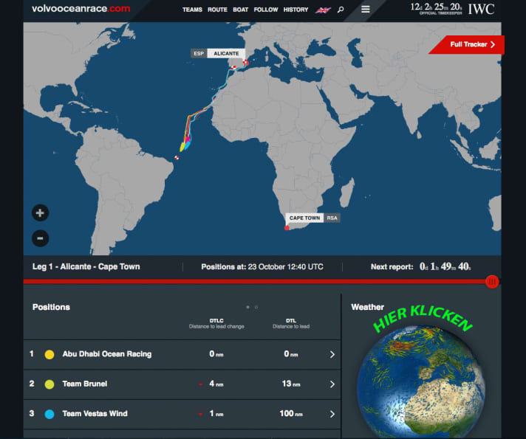Image resolution: width=526 pixels, height=439 pixels.
Task: Click the race elapsed time clock at top
Action: pos(436,7)
